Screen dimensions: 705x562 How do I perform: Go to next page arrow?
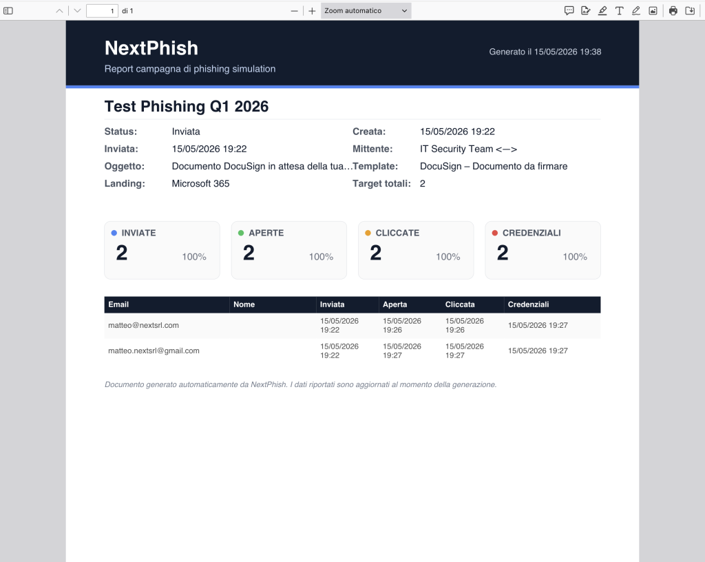77,11
